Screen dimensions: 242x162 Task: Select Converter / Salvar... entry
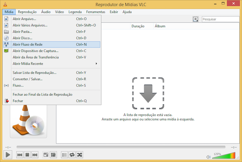tap(52, 79)
